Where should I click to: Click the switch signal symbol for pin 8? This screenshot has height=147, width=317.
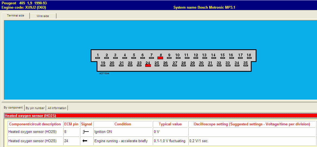(x=86, y=132)
